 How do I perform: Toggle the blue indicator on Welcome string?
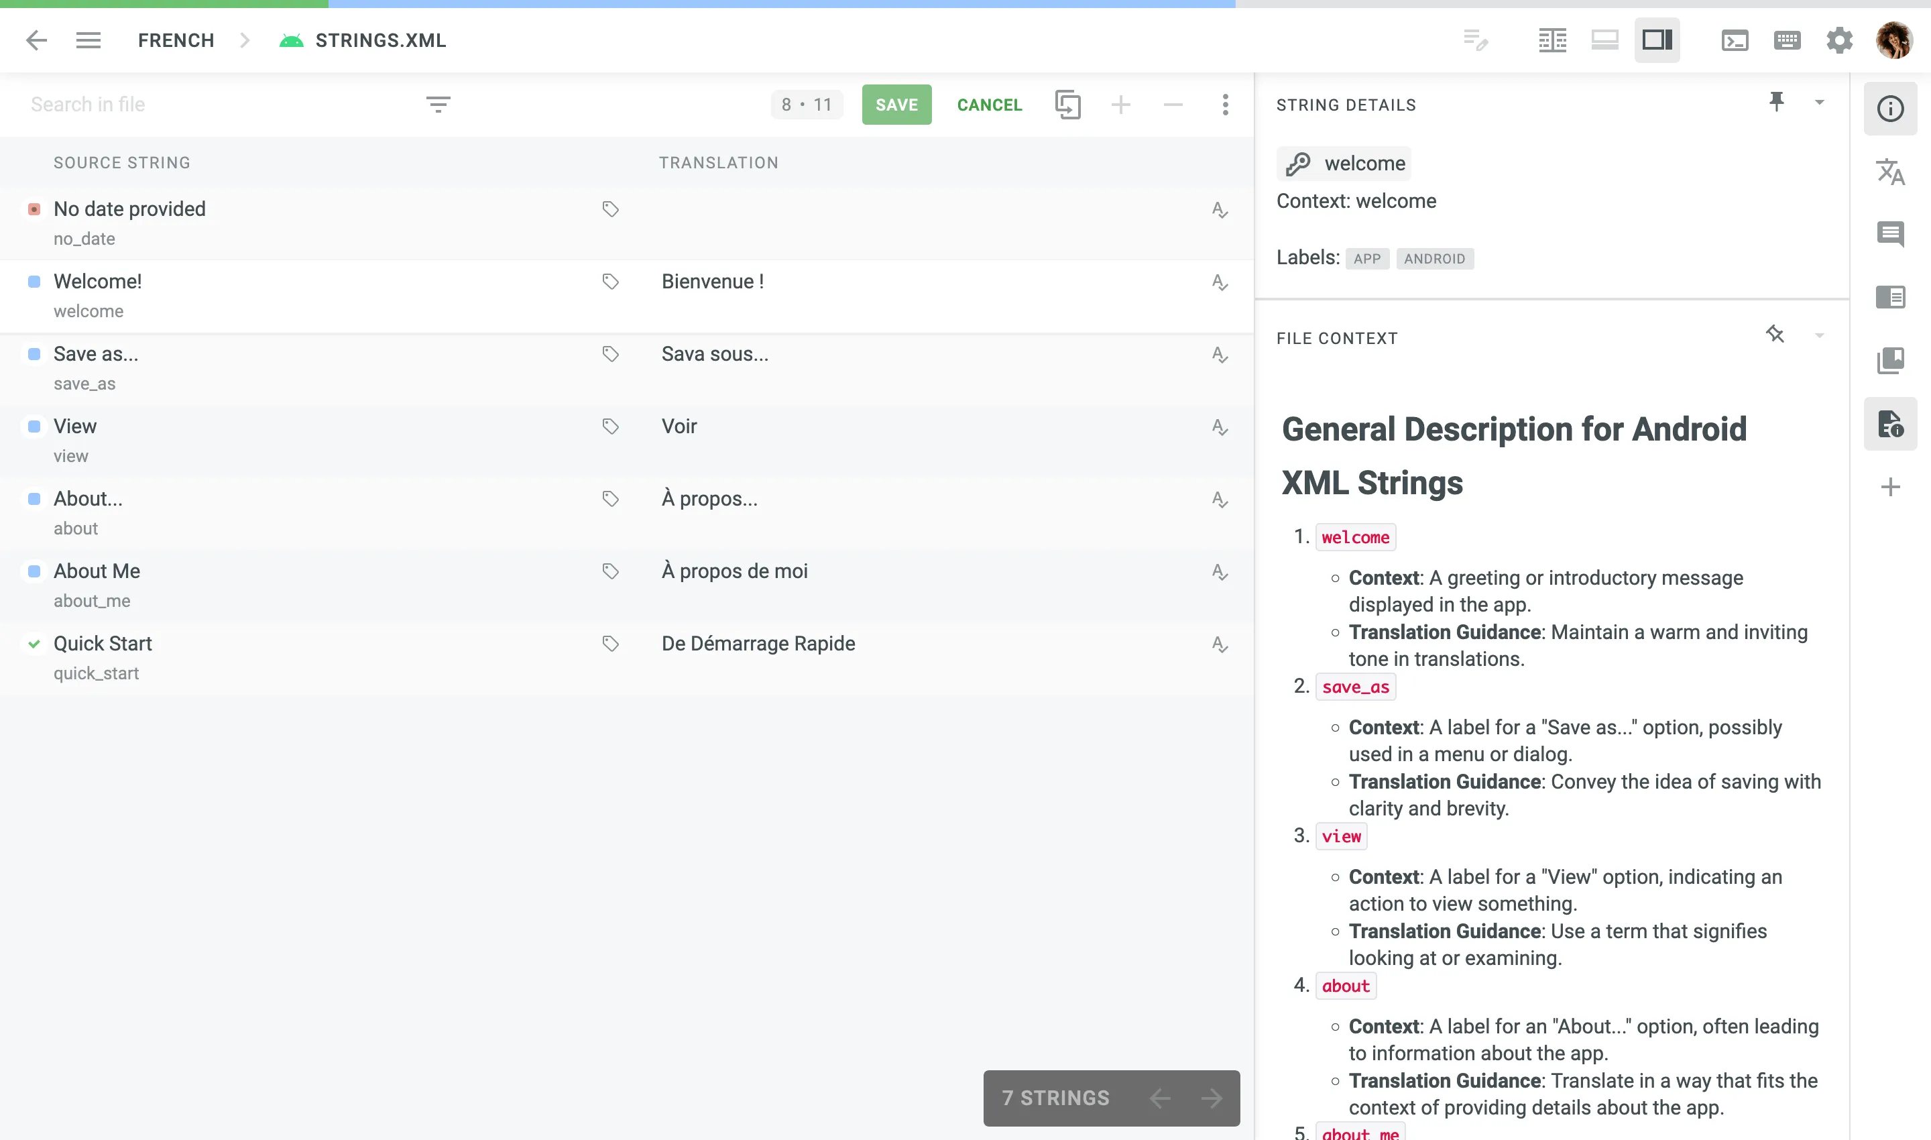tap(33, 282)
